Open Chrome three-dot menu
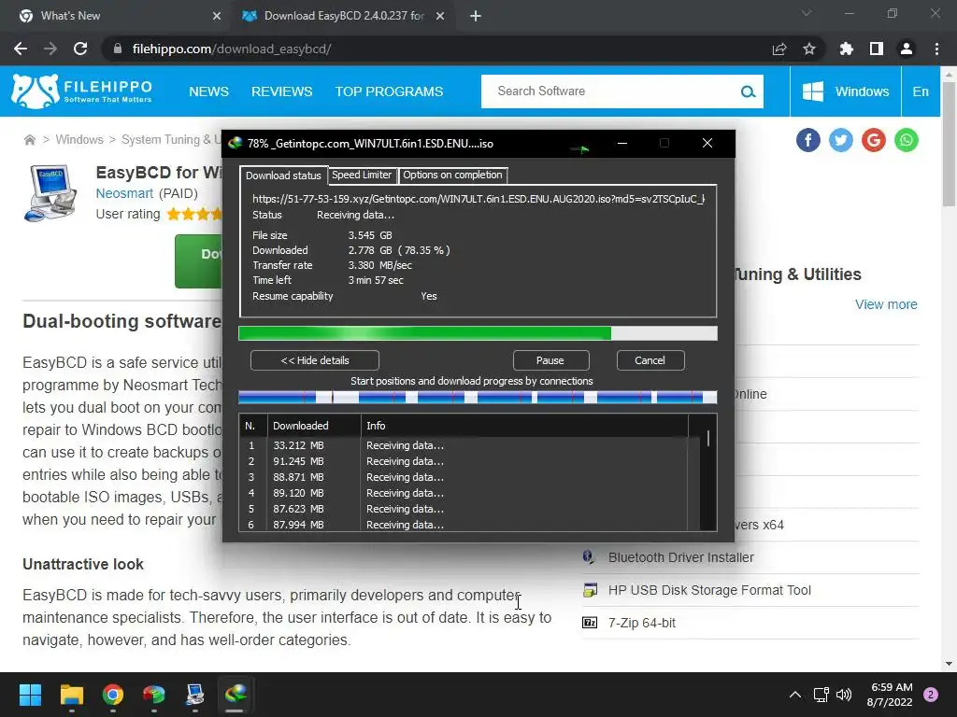The height and width of the screenshot is (717, 957). pos(936,49)
